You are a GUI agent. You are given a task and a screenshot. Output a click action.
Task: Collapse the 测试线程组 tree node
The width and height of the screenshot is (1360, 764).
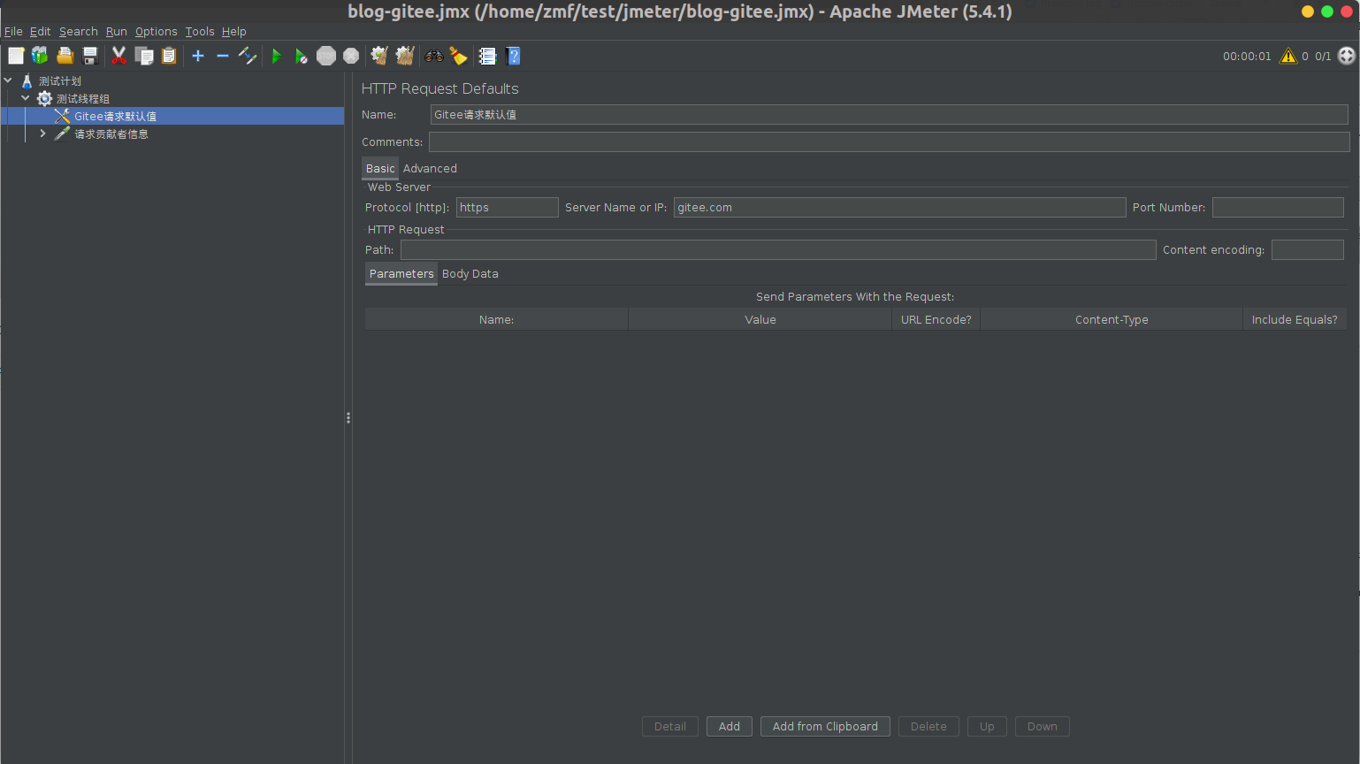[26, 98]
